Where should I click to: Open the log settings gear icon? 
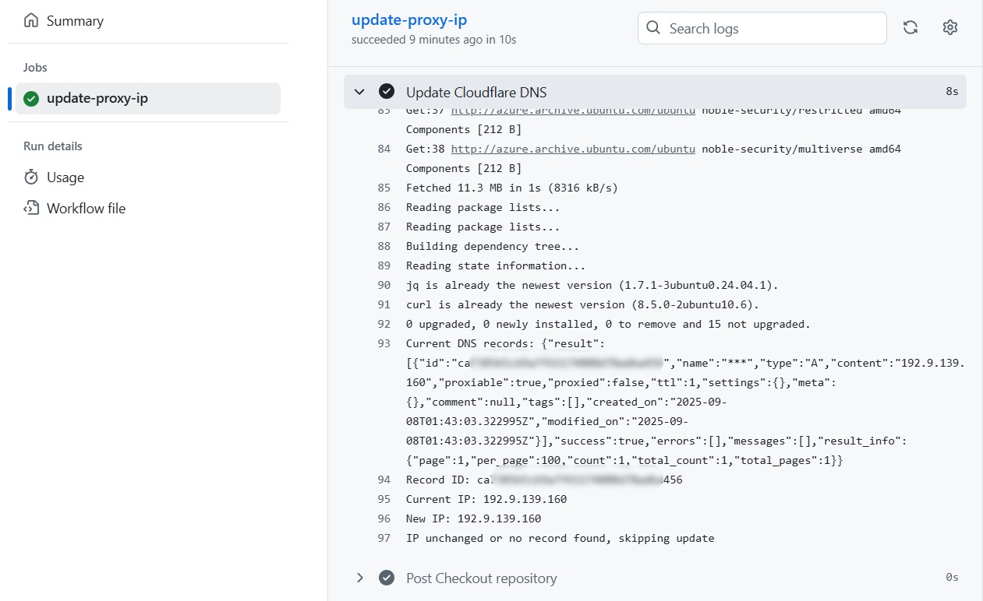[949, 28]
